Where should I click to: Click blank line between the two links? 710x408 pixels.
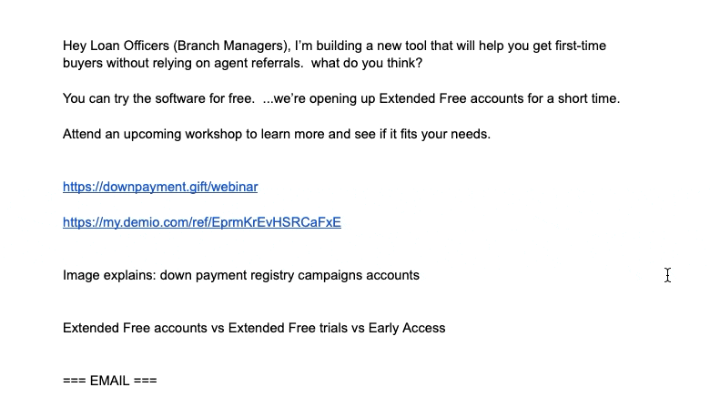click(x=182, y=204)
